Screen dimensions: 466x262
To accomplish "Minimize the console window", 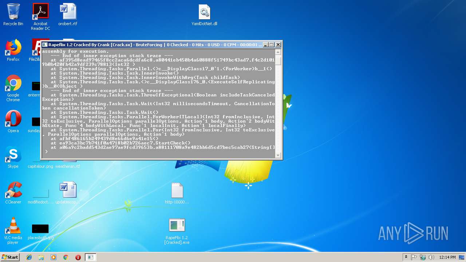I will 265,45.
